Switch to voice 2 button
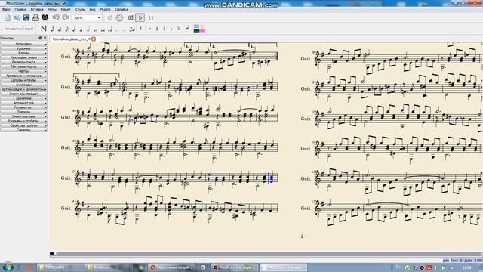Image resolution: width=483 pixels, height=272 pixels. (x=202, y=26)
